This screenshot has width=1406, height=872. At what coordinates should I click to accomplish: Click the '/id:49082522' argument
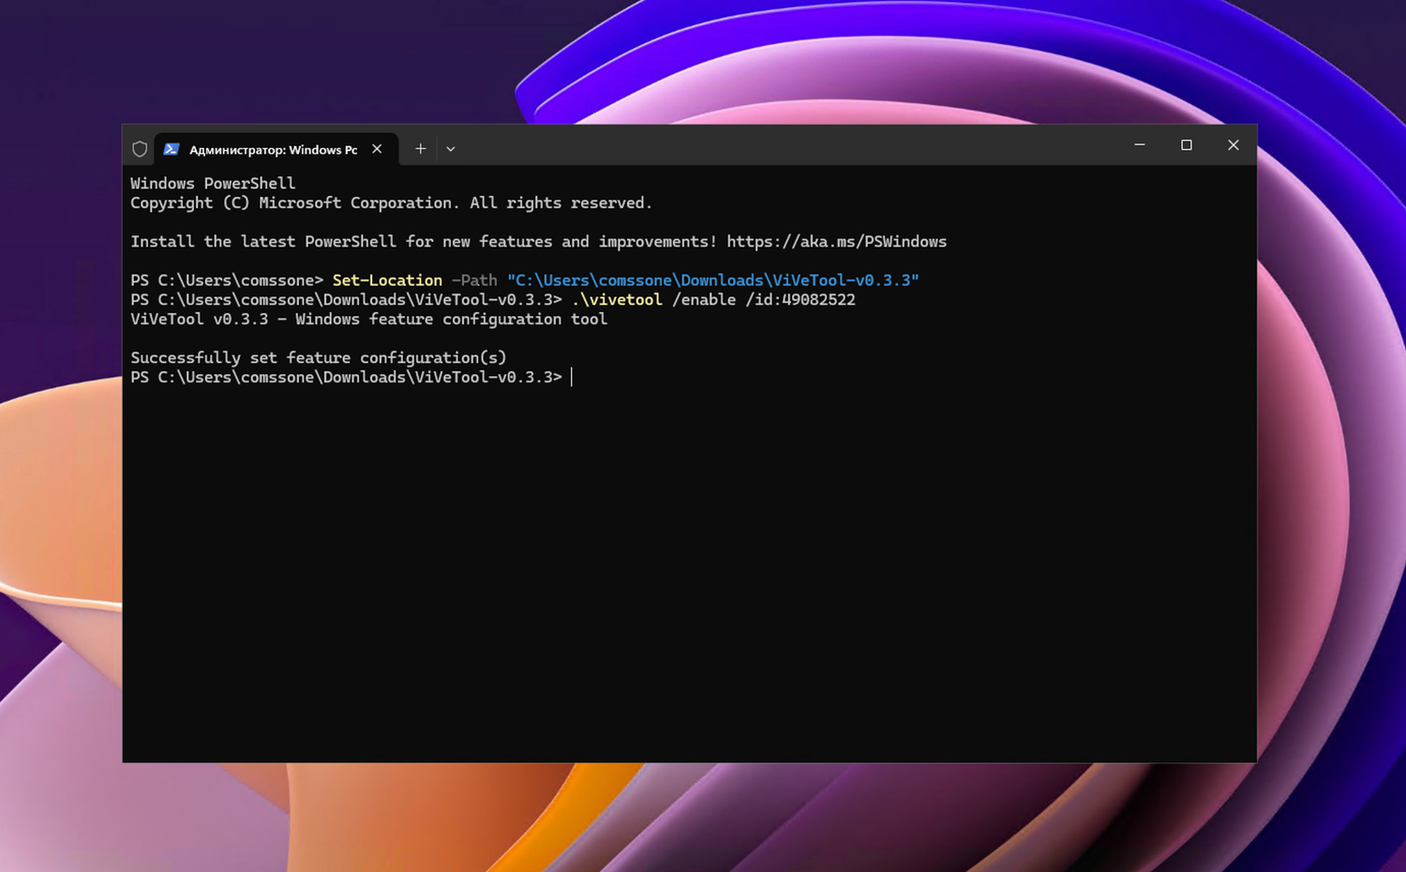click(800, 300)
